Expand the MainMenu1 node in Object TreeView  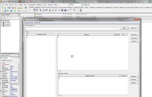tap(2, 26)
